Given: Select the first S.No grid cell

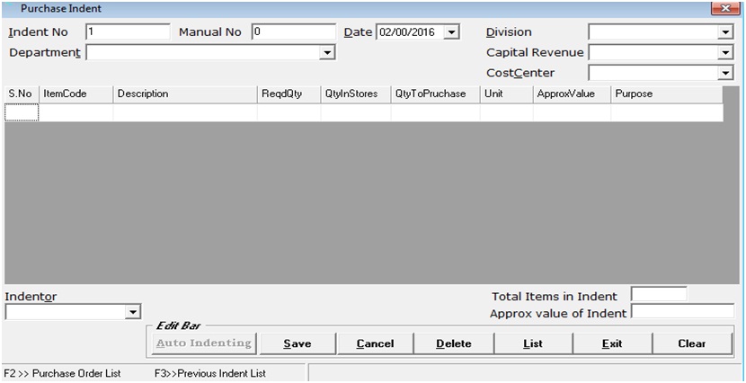Looking at the screenshot, I should (22, 112).
